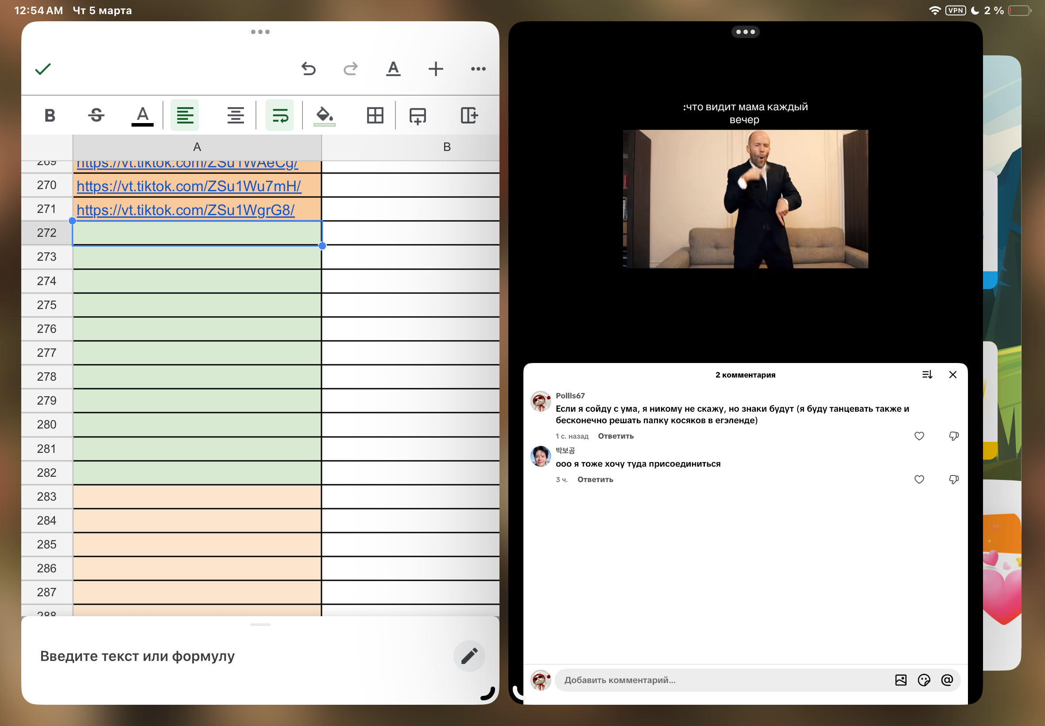Mention a user with @ icon

coord(947,680)
